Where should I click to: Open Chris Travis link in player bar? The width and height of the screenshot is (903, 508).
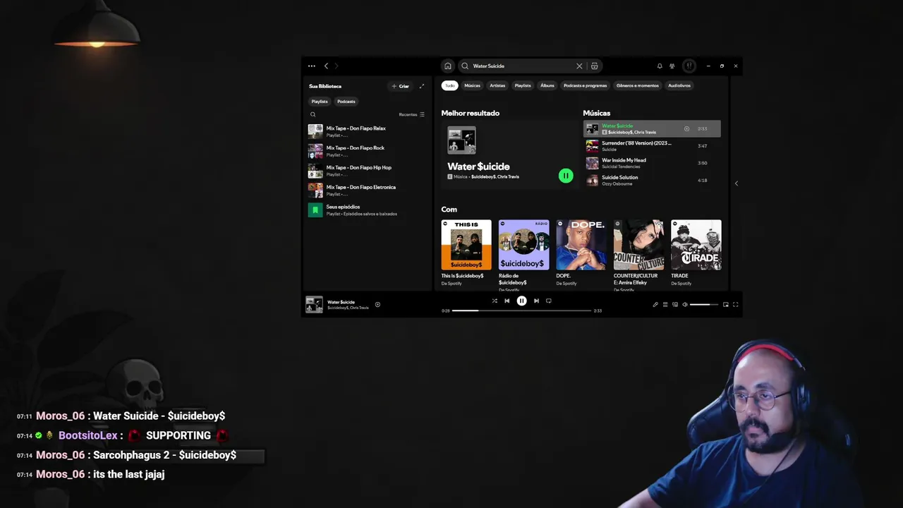[360, 308]
